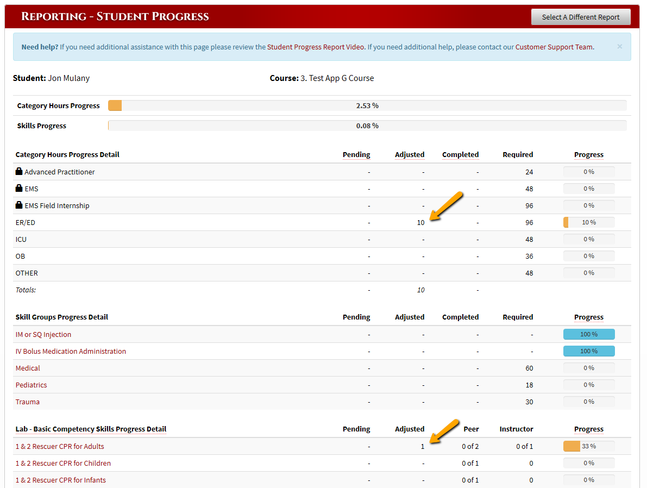
Task: Open the Pediatrics skill group
Action: [31, 385]
